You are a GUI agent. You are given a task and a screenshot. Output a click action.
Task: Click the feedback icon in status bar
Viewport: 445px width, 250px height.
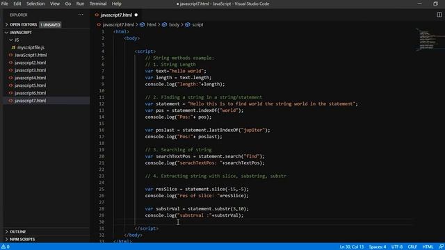(441, 247)
